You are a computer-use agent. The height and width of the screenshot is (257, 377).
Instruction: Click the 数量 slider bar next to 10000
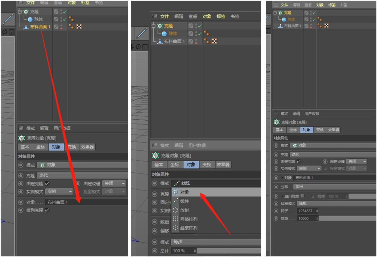[347, 218]
